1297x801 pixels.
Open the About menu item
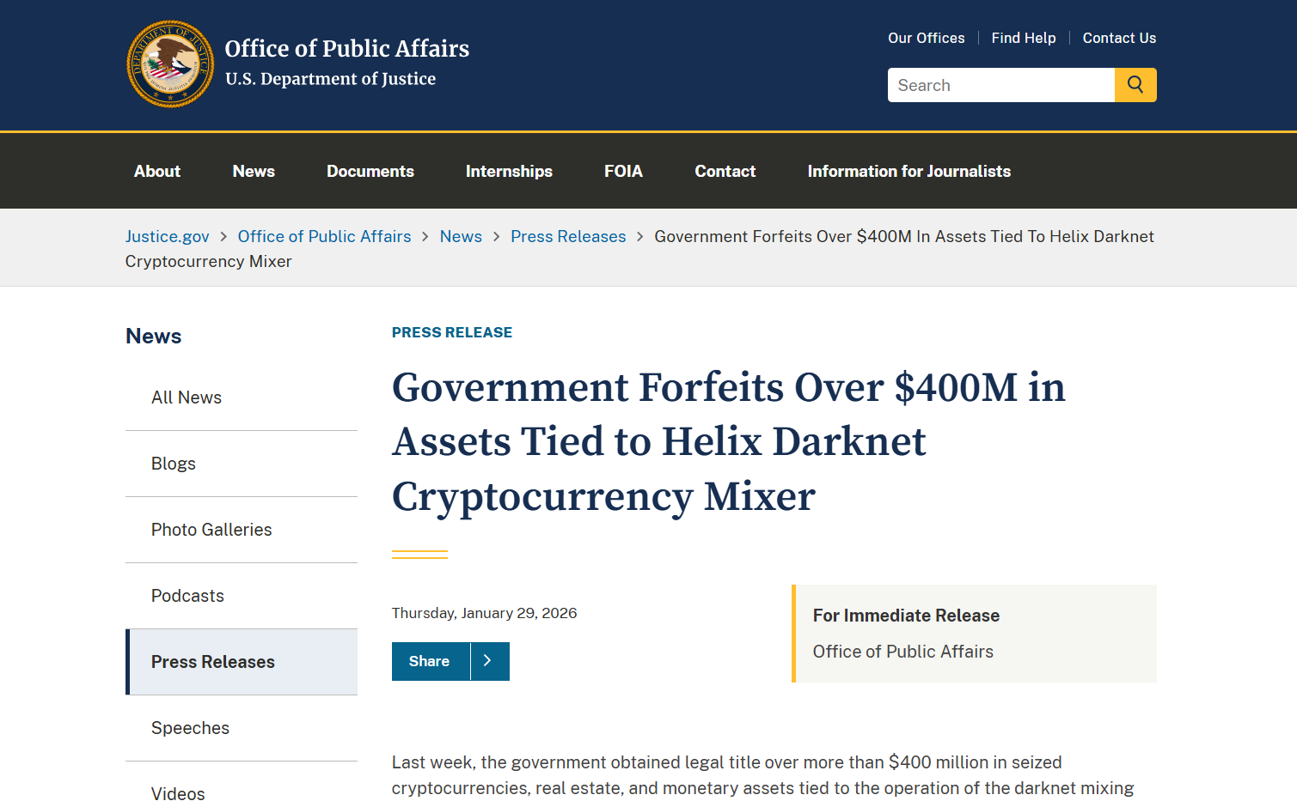(157, 171)
